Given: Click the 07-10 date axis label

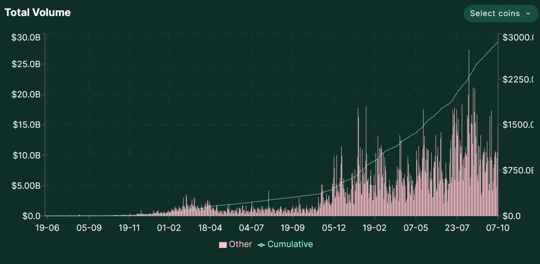Looking at the screenshot, I should click(x=498, y=228).
